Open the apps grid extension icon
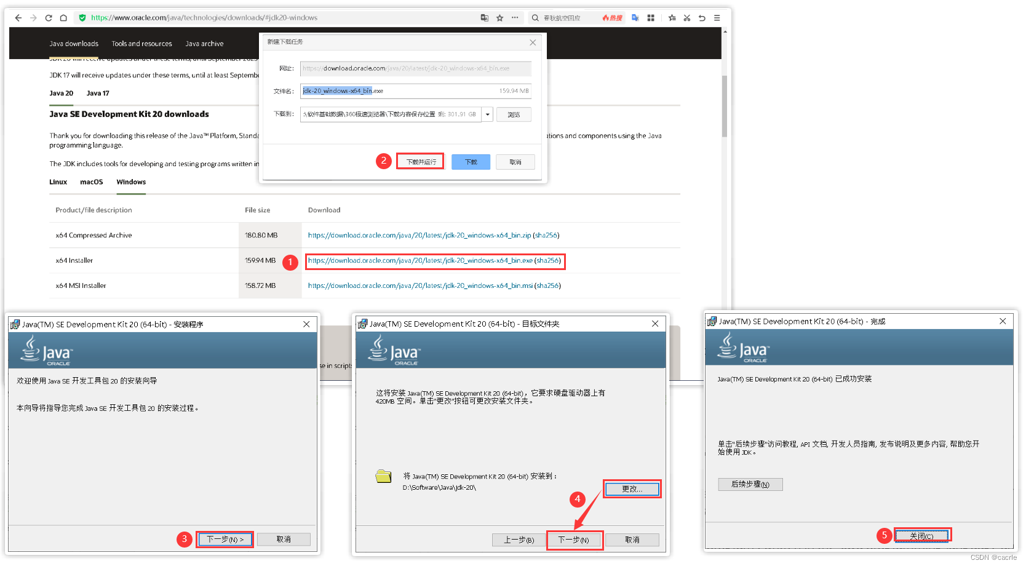1026x566 pixels. (651, 18)
